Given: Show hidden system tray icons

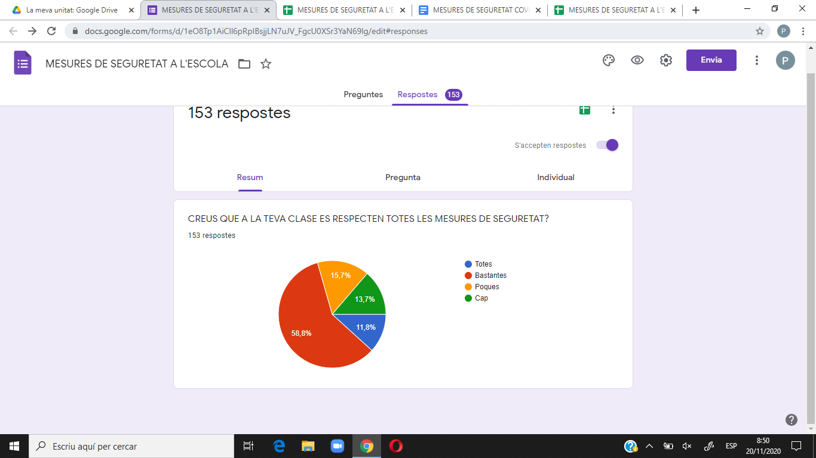Looking at the screenshot, I should point(650,446).
